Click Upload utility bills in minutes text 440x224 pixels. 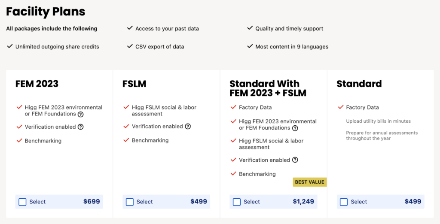pos(378,121)
